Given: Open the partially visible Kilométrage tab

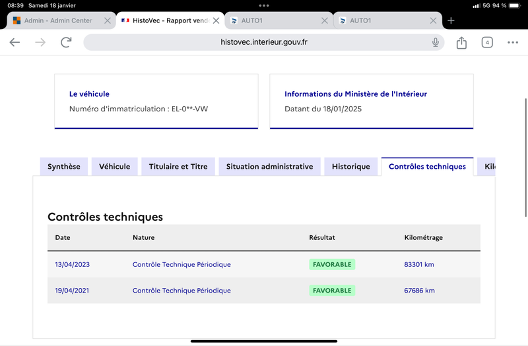Looking at the screenshot, I should click(x=486, y=167).
